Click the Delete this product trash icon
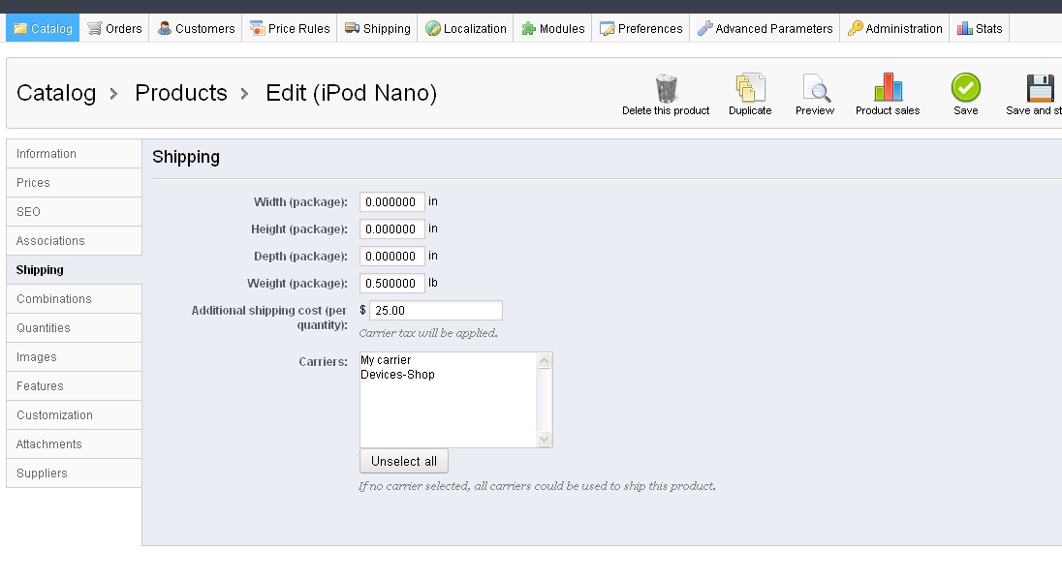Screen dimensions: 1062x580 (666, 89)
